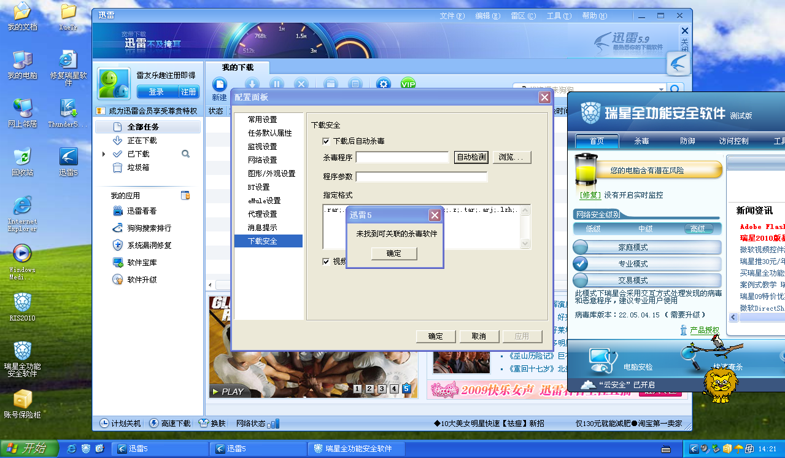The height and width of the screenshot is (458, 785).
Task: Toggle 下载后自动杀毒 checkbox
Action: coord(327,141)
